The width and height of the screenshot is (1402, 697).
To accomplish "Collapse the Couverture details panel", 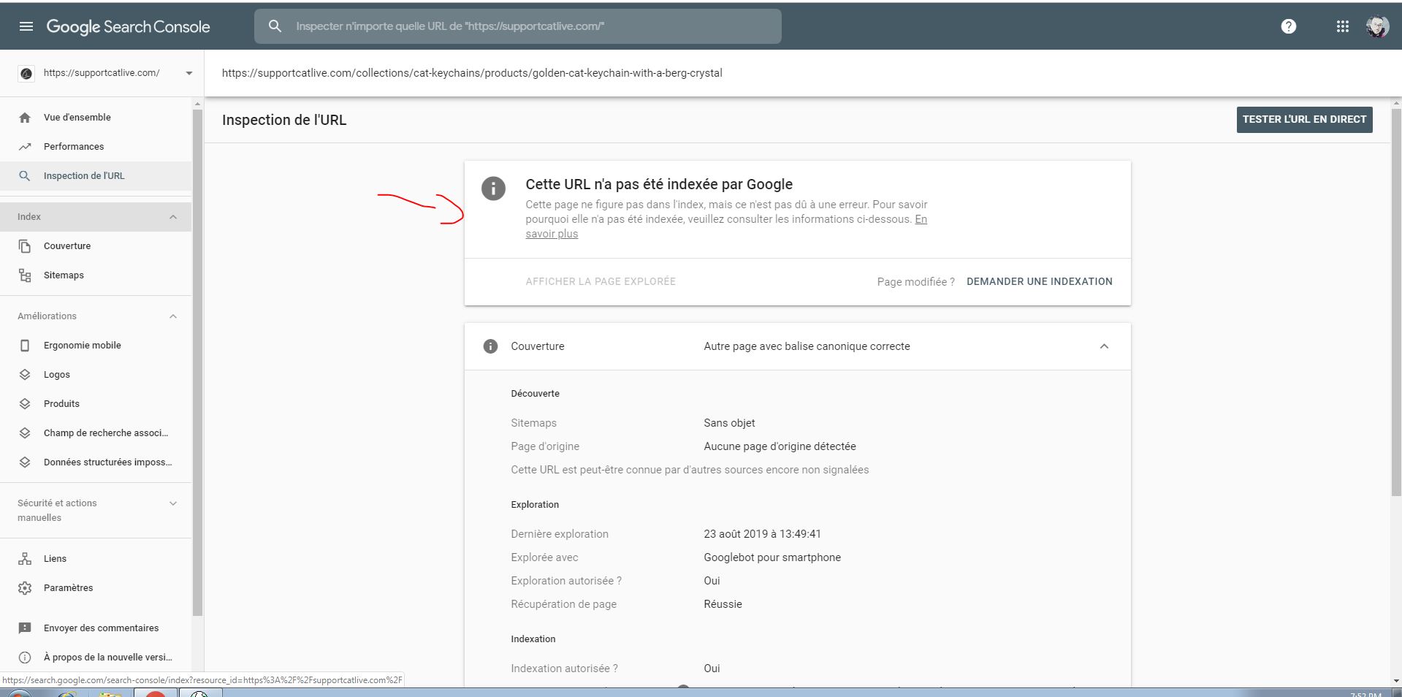I will coord(1104,346).
